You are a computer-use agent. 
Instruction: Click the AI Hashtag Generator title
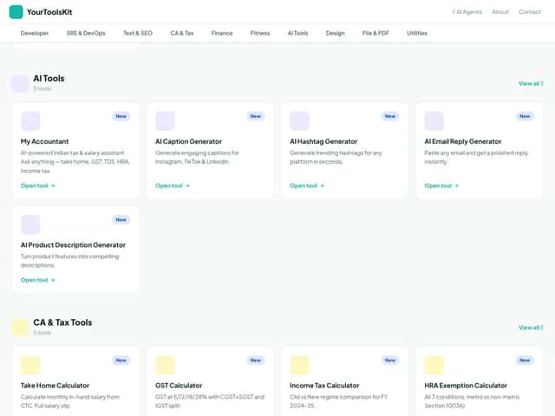(x=323, y=141)
